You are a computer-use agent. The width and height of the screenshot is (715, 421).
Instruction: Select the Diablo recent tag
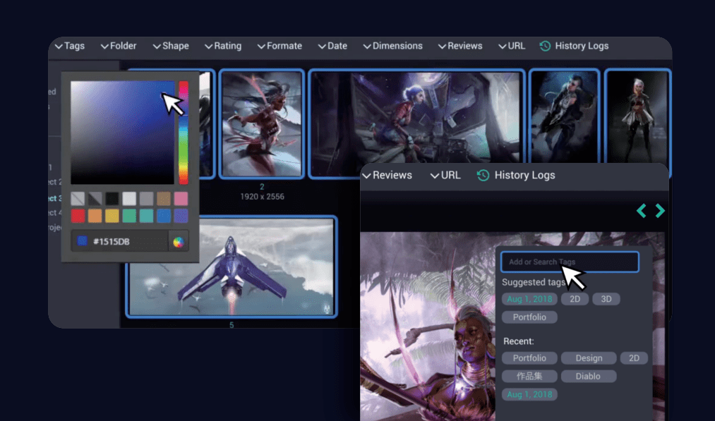pos(589,377)
